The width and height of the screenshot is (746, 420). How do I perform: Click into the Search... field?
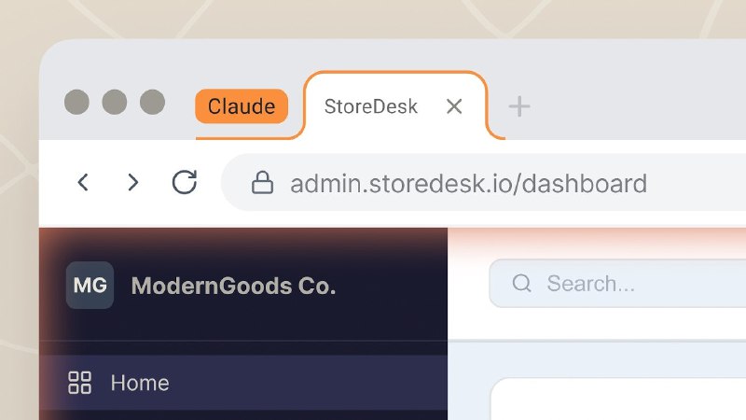point(617,284)
